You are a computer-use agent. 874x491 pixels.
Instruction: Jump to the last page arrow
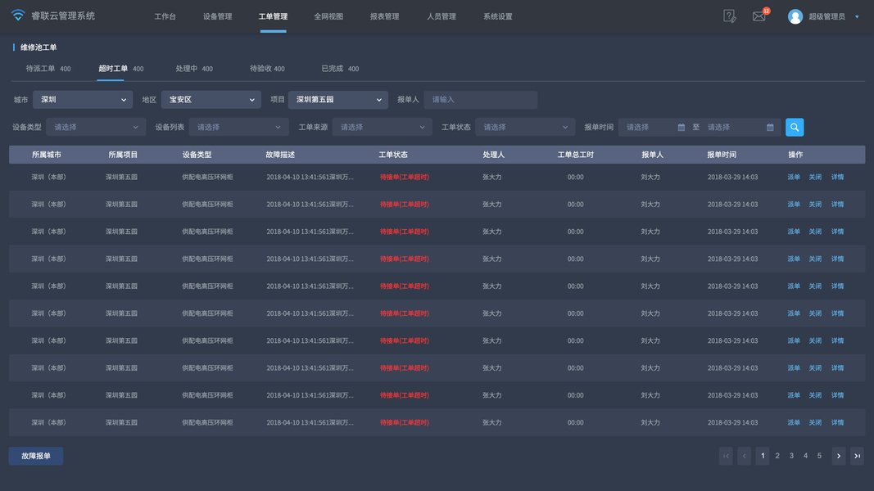858,456
